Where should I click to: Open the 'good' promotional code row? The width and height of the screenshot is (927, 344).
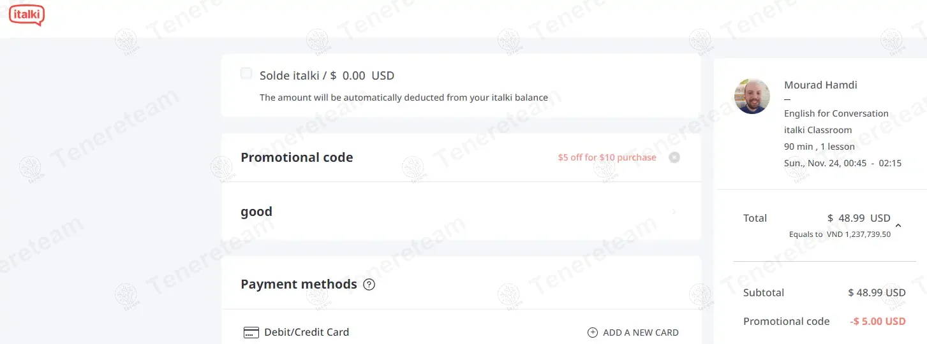pyautogui.click(x=461, y=211)
